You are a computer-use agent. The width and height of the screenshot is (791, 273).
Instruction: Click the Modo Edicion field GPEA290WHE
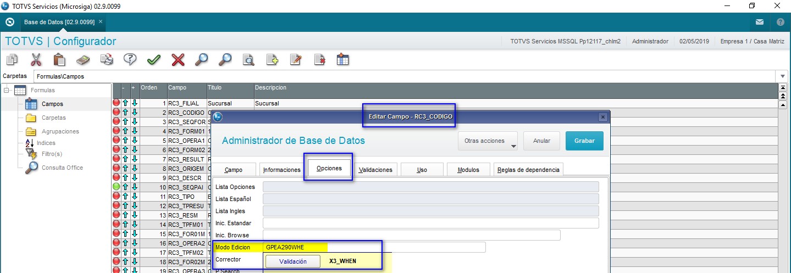(374, 247)
